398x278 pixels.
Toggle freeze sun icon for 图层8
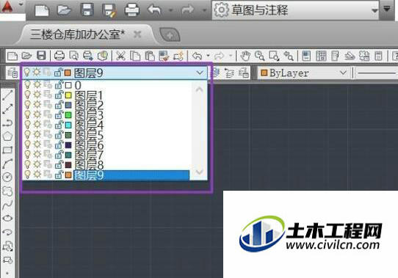click(x=37, y=164)
